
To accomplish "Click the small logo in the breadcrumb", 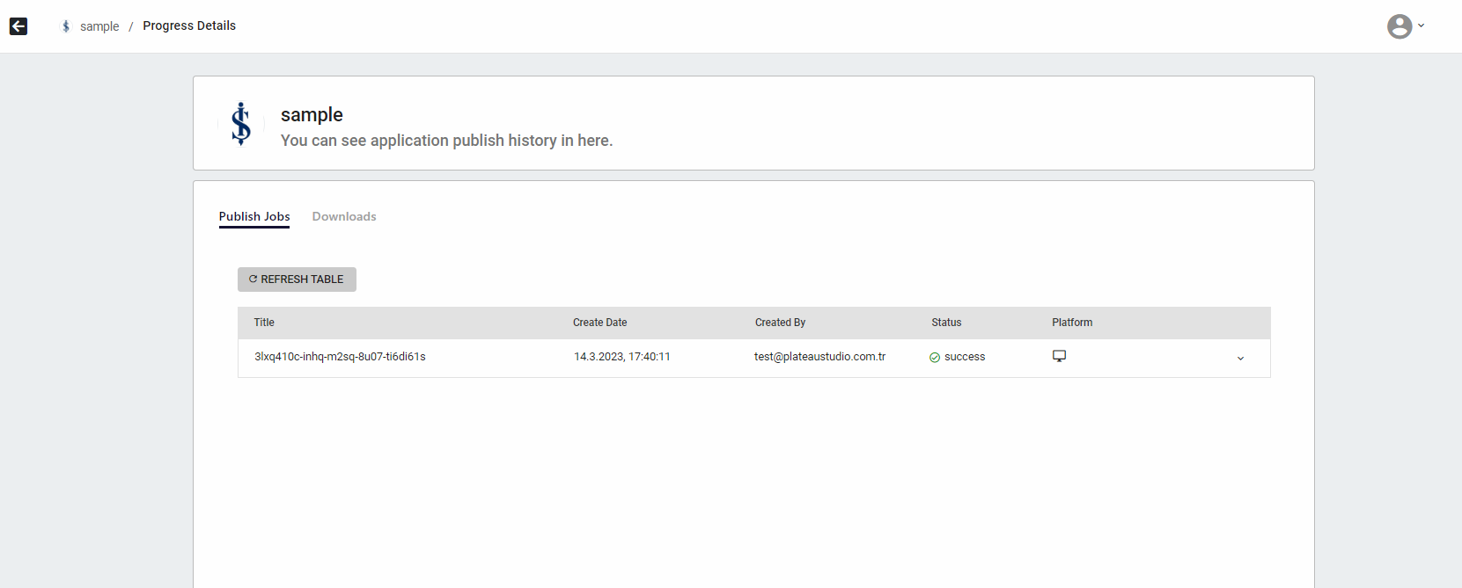I will pyautogui.click(x=66, y=26).
